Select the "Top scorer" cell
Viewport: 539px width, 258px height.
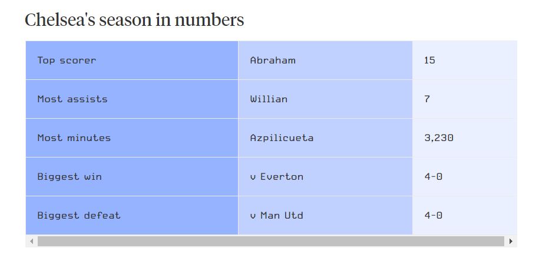click(x=132, y=61)
